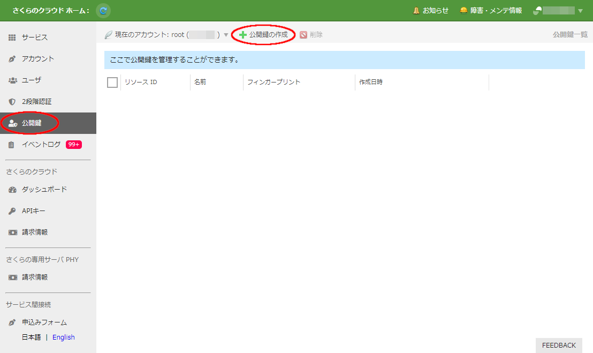
Task: Open the さくらの専用サーバ PHY 請求情報 page
Action: pos(33,277)
